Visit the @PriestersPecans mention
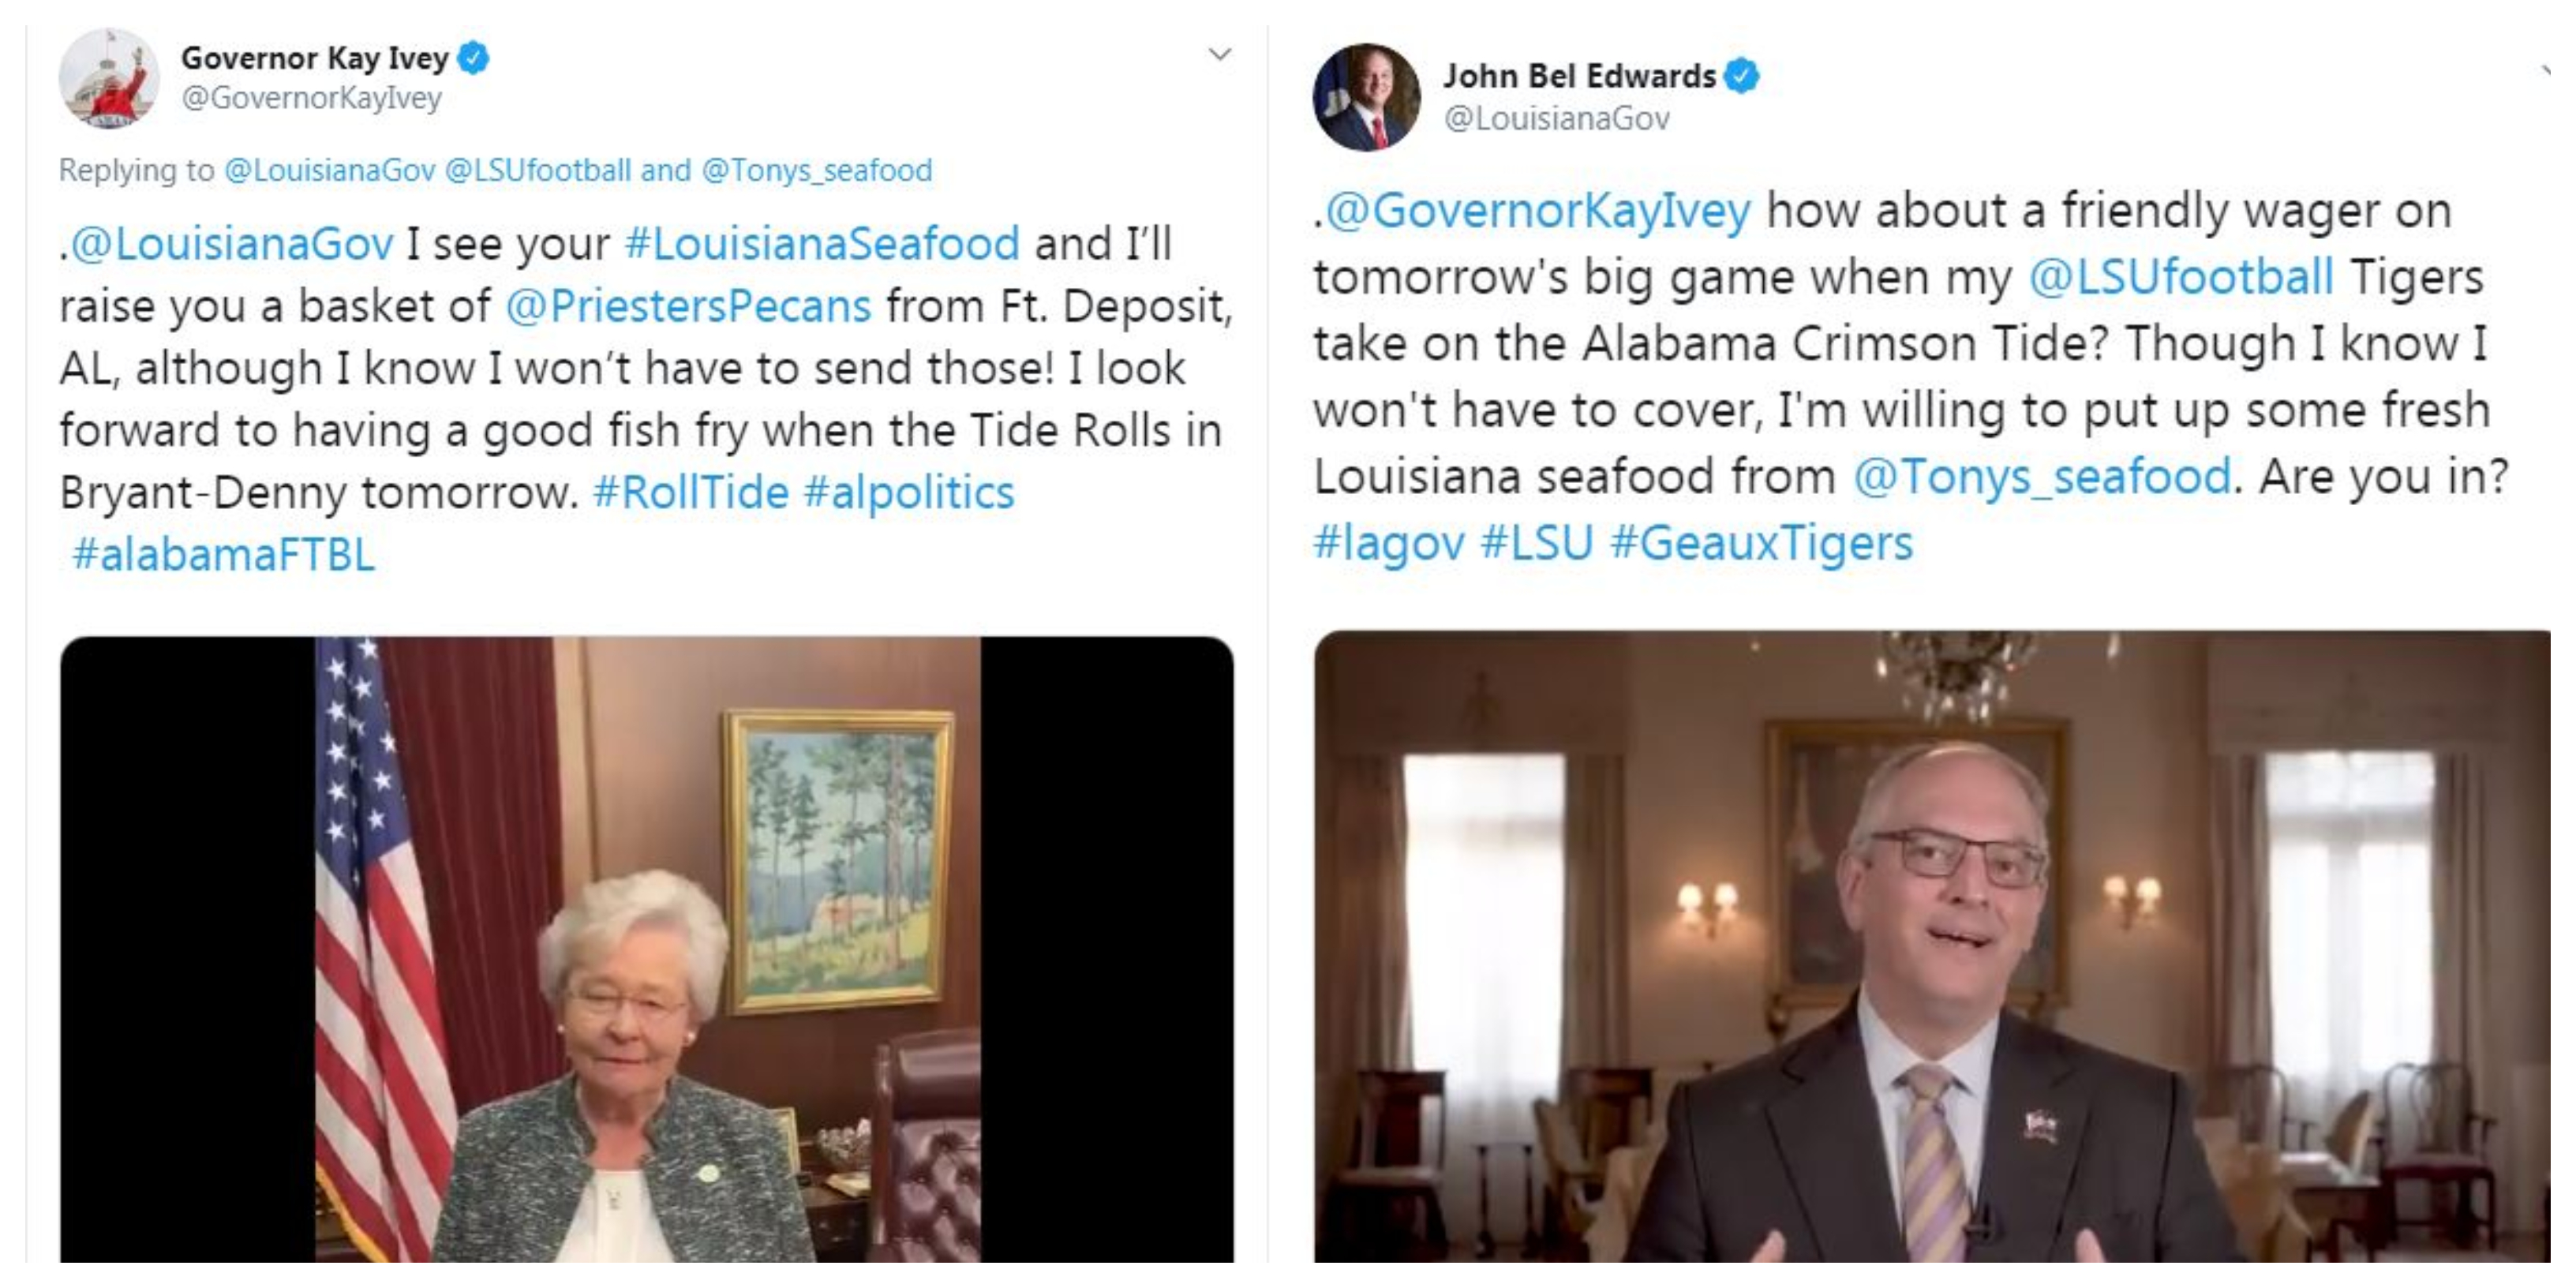Image resolution: width=2576 pixels, height=1288 pixels. pyautogui.click(x=688, y=306)
